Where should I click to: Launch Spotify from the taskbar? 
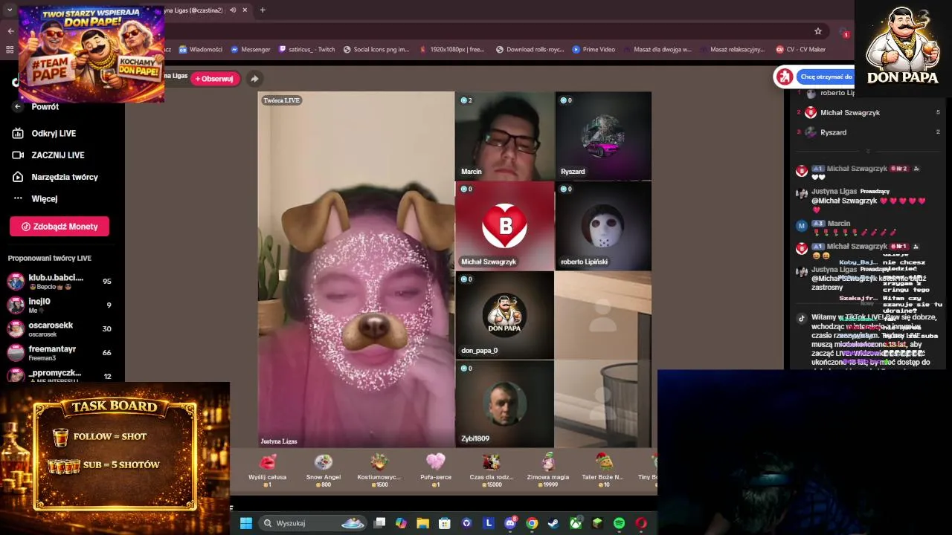pyautogui.click(x=619, y=523)
